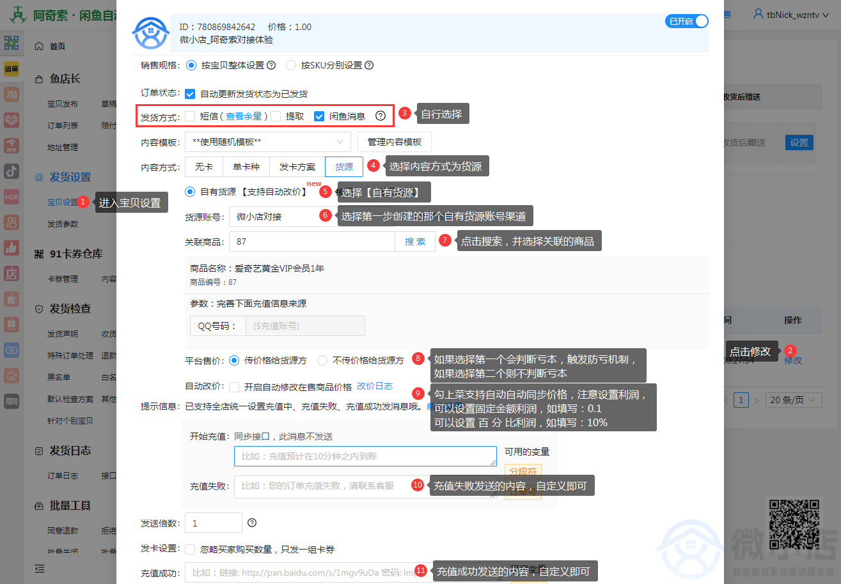Viewport: 841px width, 584px height.
Task: Check the 短信 delivery checkbox
Action: [190, 116]
